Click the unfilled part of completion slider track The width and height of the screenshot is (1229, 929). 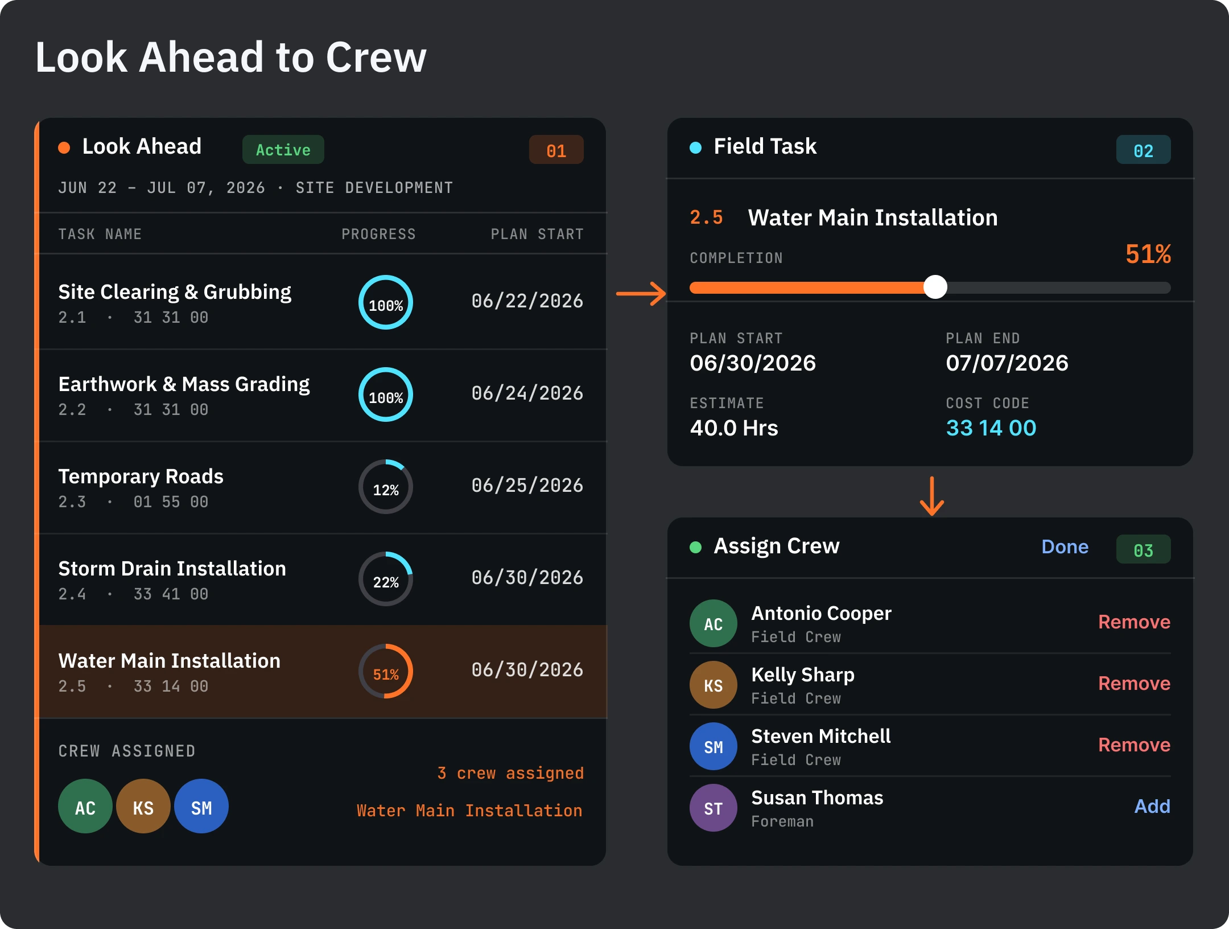click(x=1059, y=287)
